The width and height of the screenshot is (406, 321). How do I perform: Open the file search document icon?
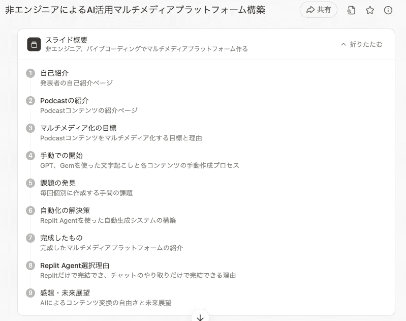351,10
